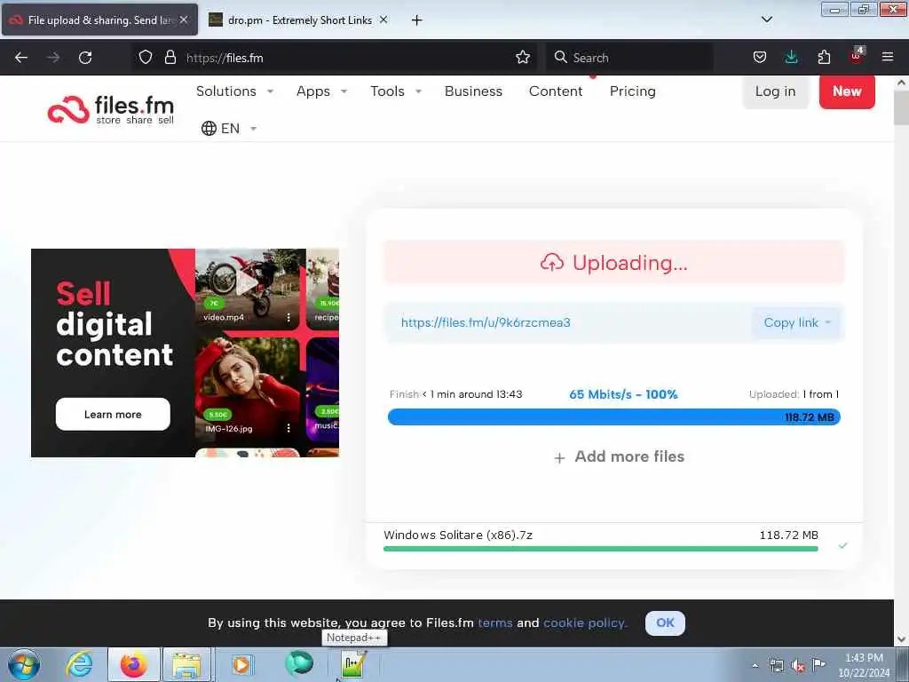This screenshot has width=909, height=682.
Task: List all tabs with the chevron button
Action: (x=766, y=20)
